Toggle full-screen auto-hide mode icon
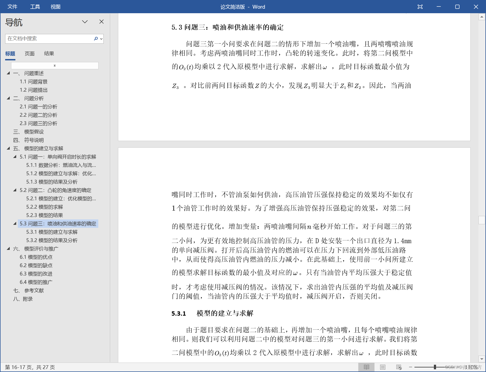Image resolution: width=486 pixels, height=372 pixels. [x=420, y=7]
